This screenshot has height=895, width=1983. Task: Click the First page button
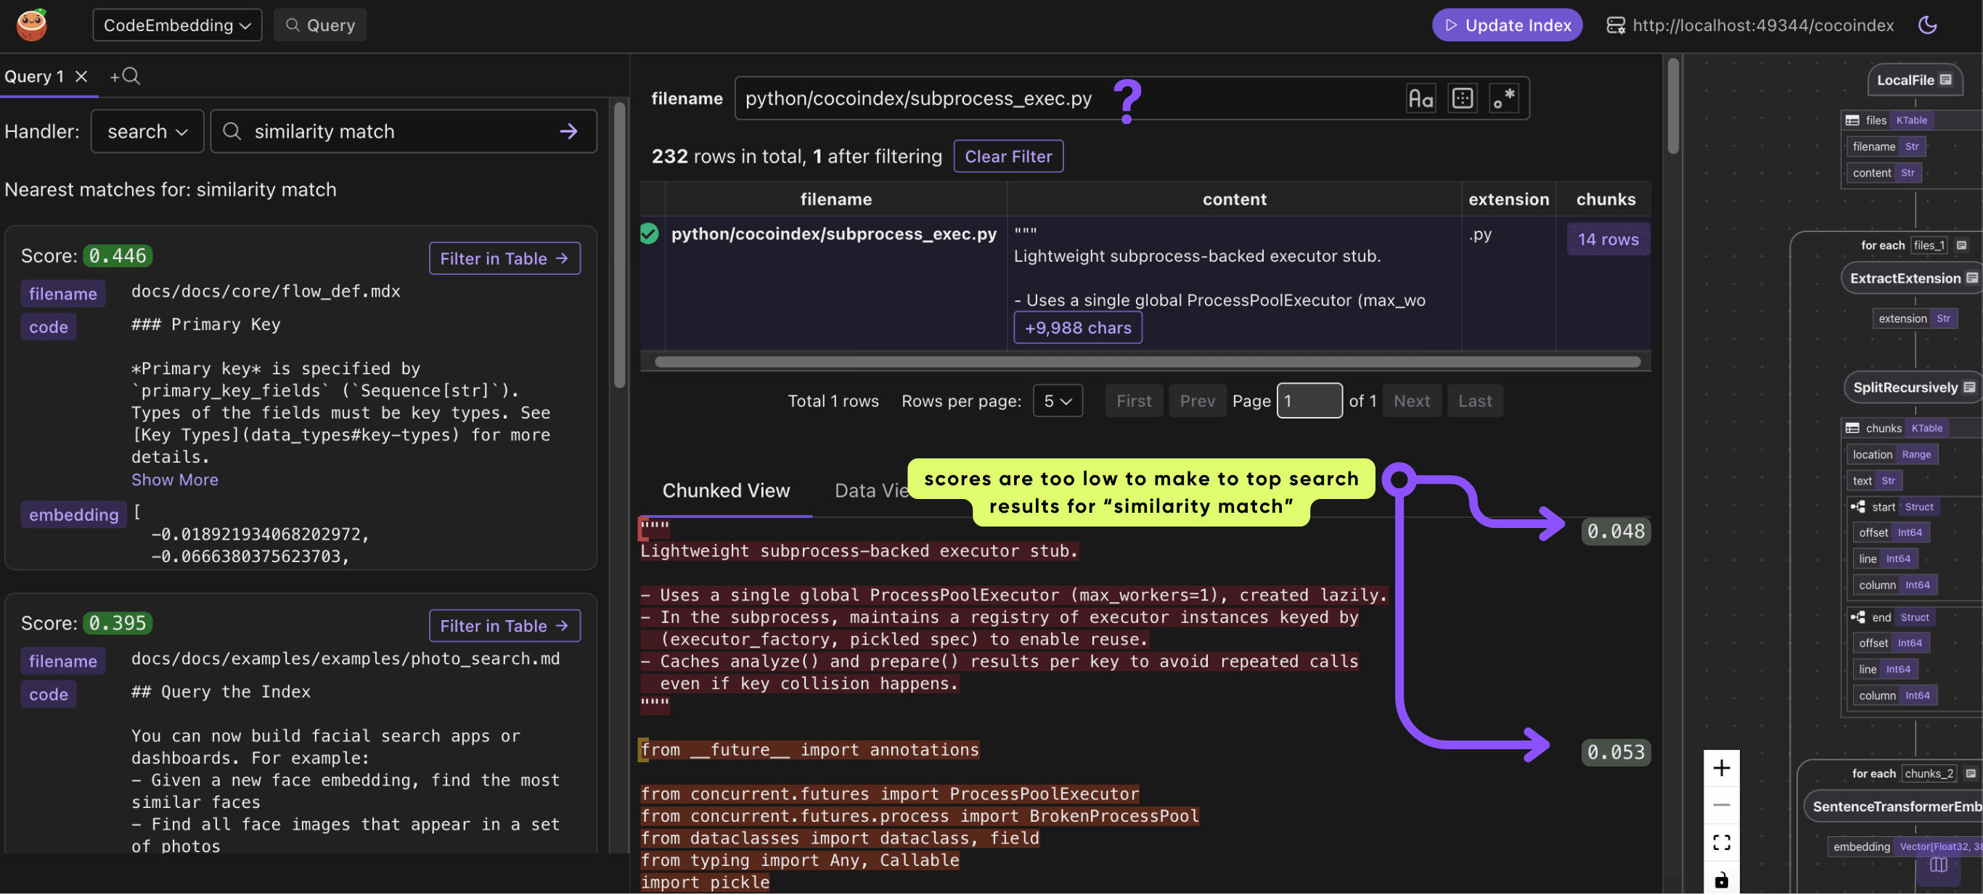(x=1133, y=400)
